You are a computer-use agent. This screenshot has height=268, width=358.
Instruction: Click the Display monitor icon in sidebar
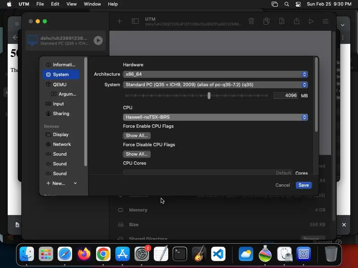(48, 134)
